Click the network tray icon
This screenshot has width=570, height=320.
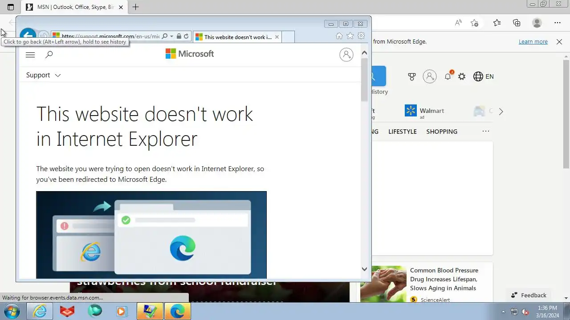click(x=514, y=312)
